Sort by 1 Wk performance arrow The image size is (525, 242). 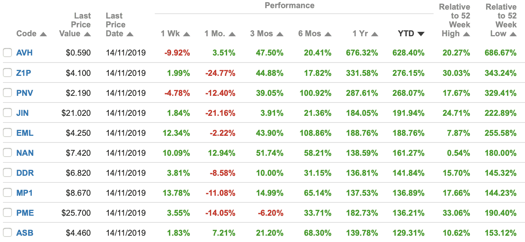coord(187,34)
